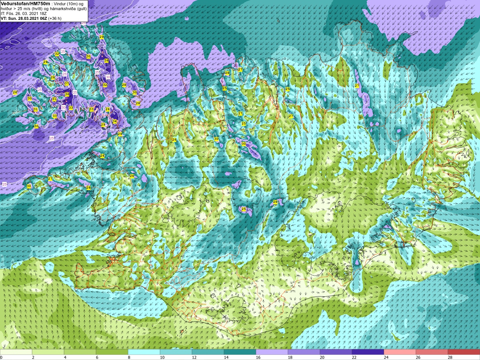Image resolution: width=480 pixels, height=360 pixels.
Task: Pick the dark teal 14–16 m/s legend swatch
Action: click(x=240, y=352)
